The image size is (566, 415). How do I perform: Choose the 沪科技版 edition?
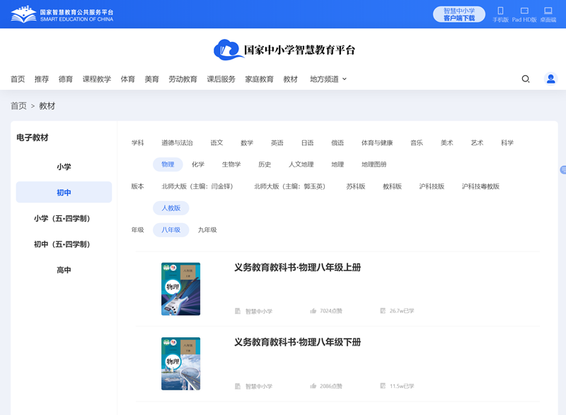pos(432,186)
